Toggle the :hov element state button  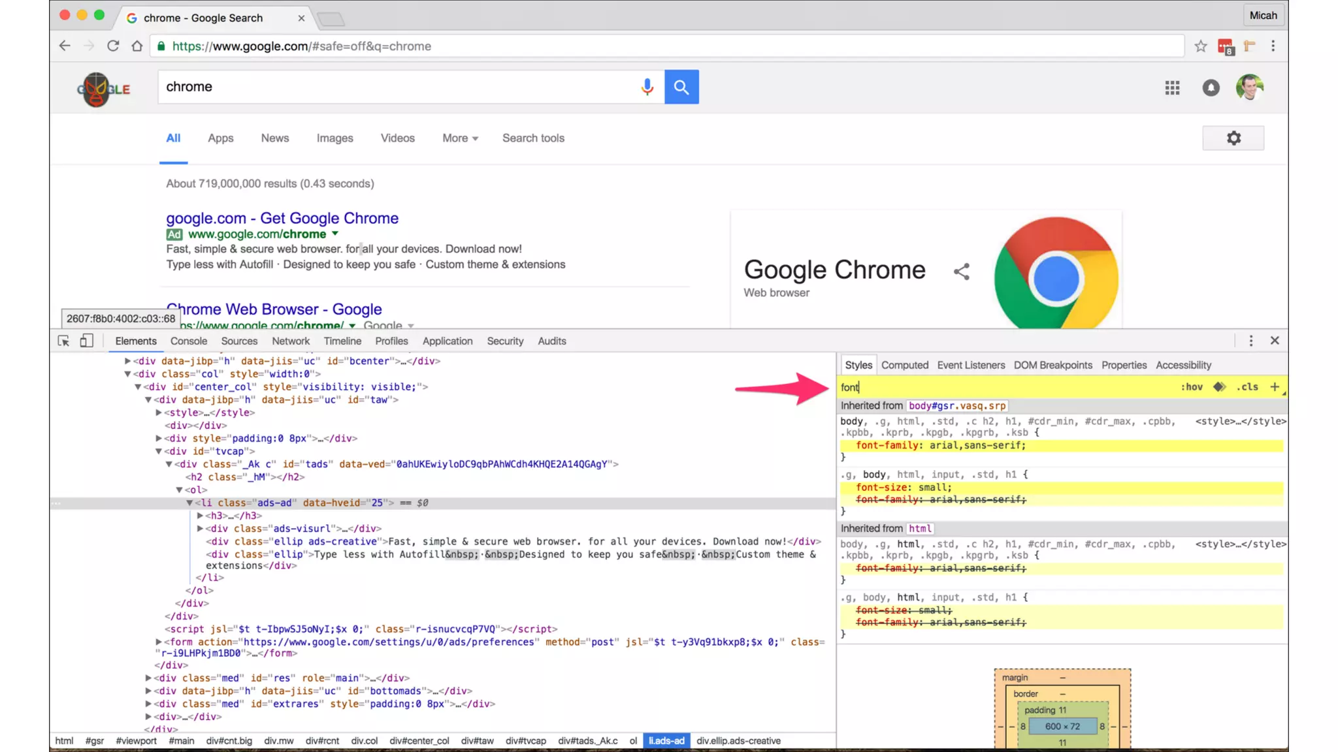click(1192, 387)
